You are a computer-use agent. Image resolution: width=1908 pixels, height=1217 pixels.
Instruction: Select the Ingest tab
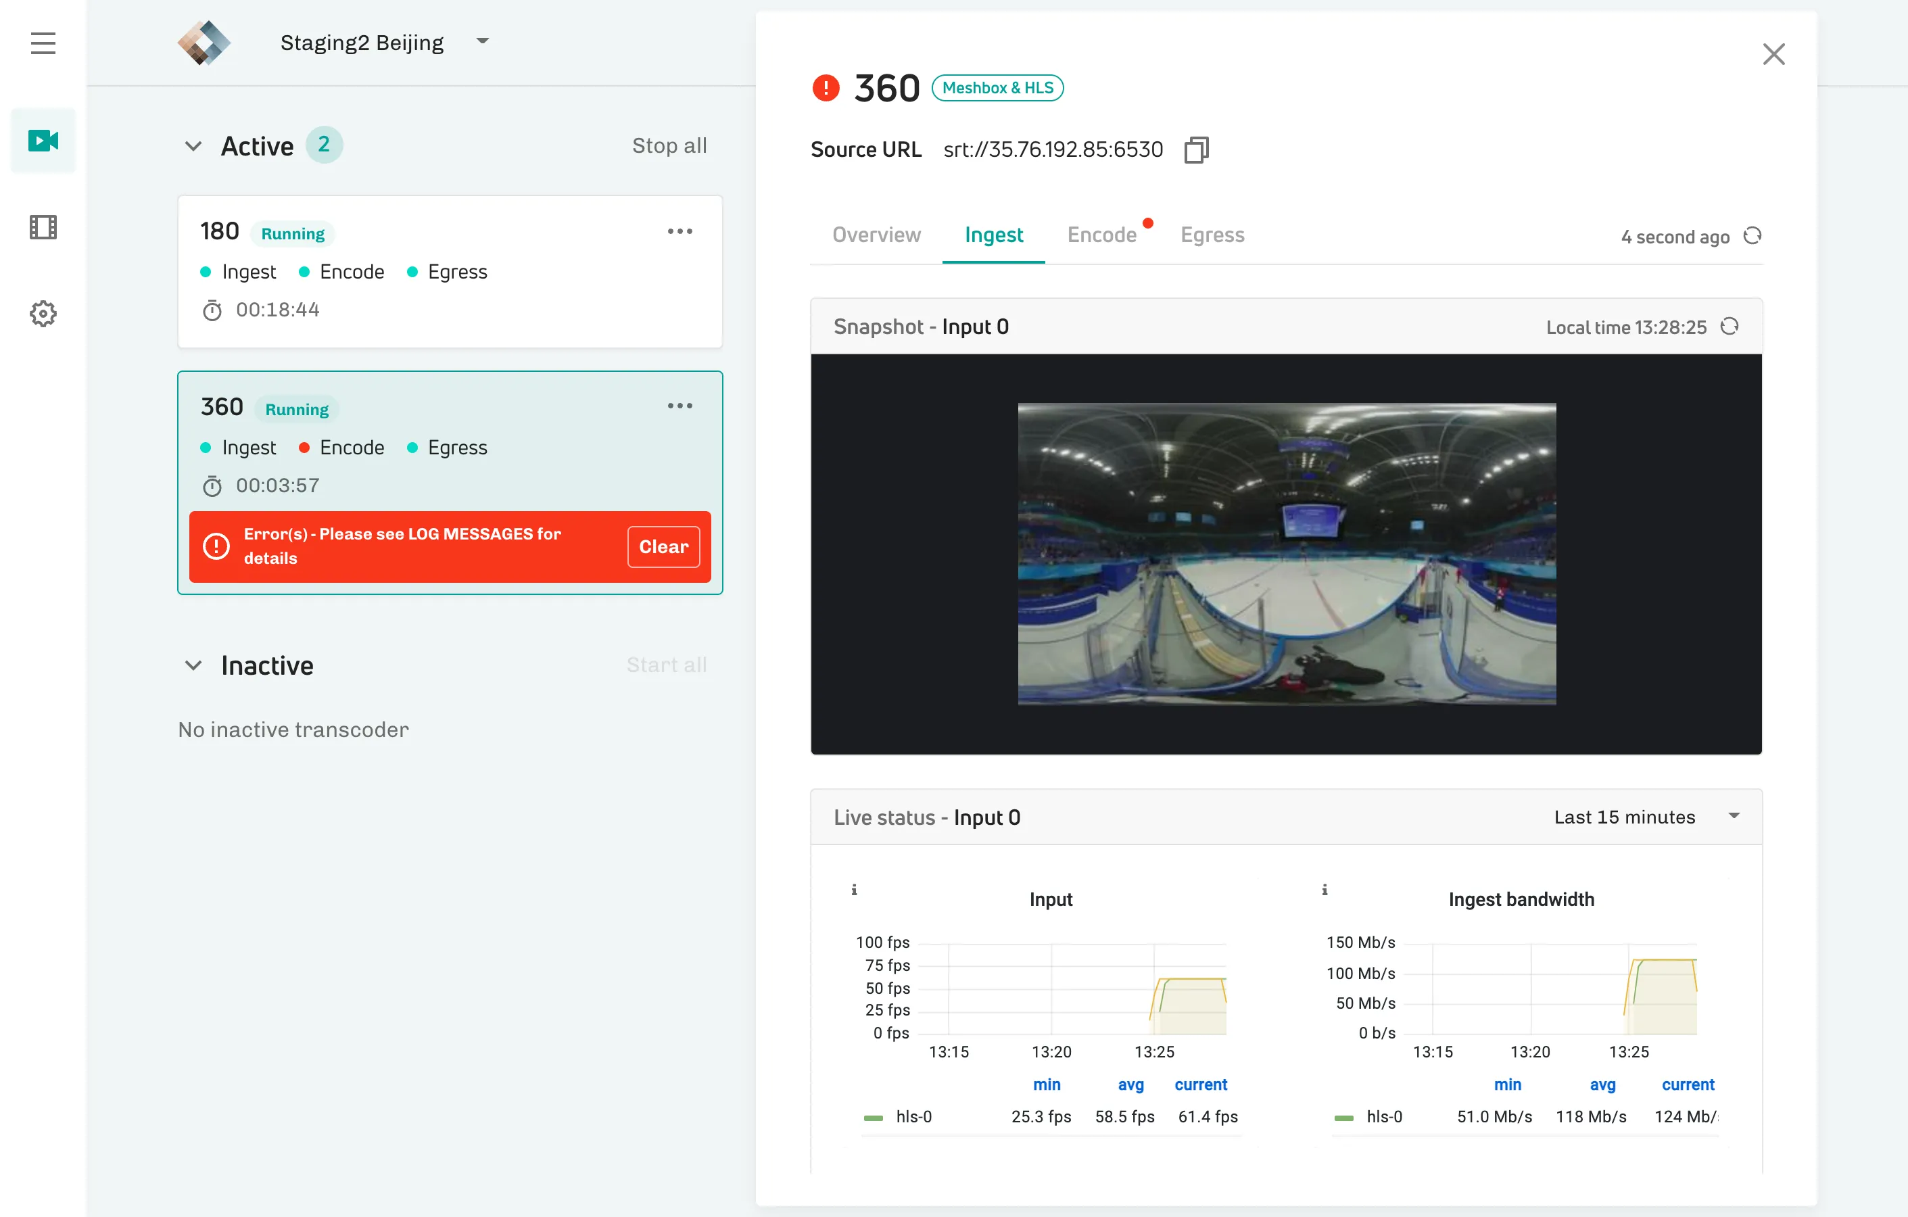click(994, 235)
